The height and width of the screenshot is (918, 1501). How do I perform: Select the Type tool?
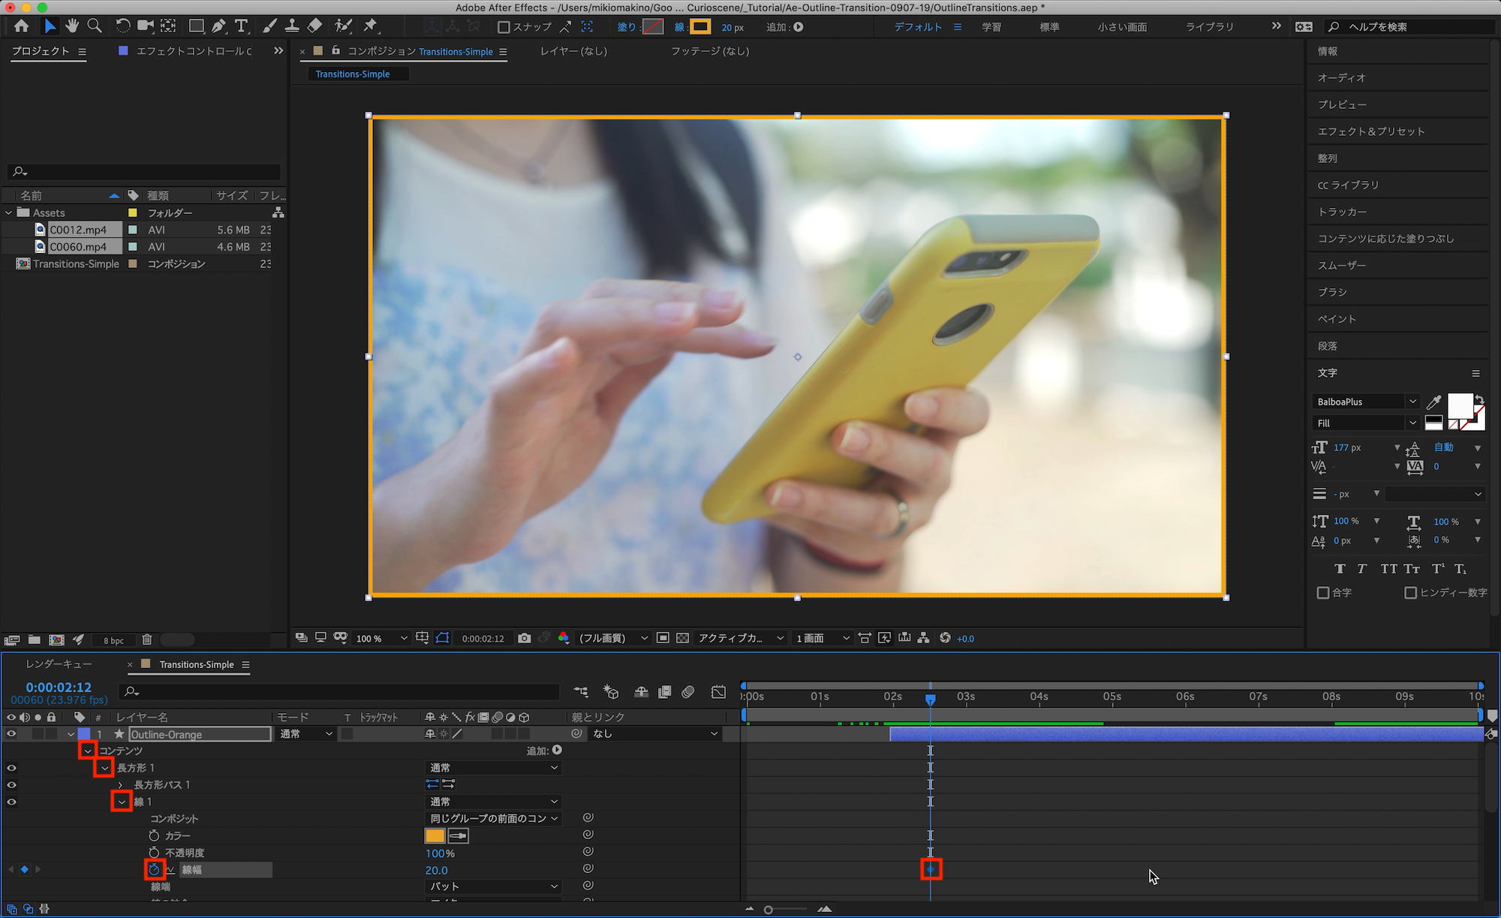click(241, 26)
